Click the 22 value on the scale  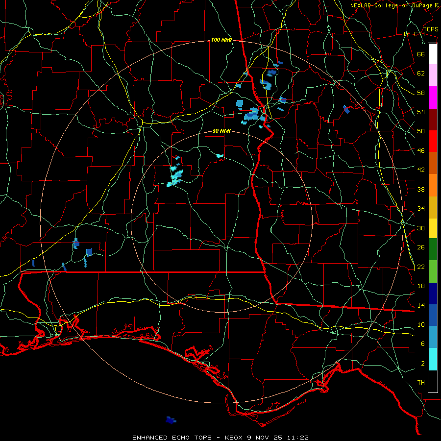click(421, 267)
